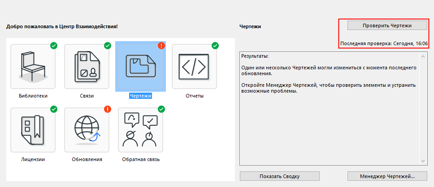Click the Проверить Чертежи button
The image size is (434, 187).
387,25
